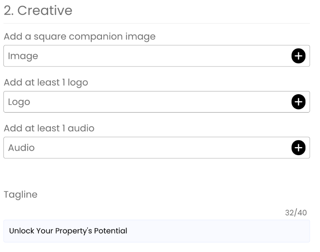Image resolution: width=320 pixels, height=252 pixels.
Task: Click the Tagline label
Action: pos(21,195)
